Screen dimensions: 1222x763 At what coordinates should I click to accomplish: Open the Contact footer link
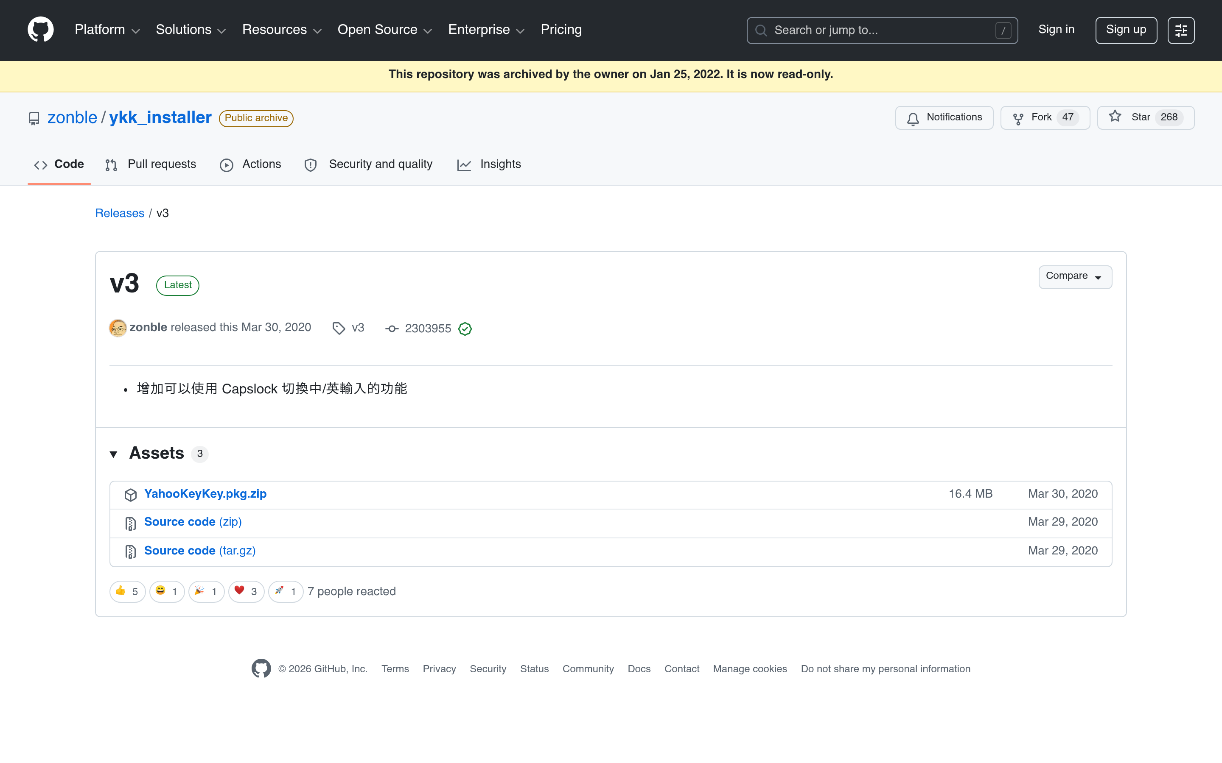click(x=682, y=669)
